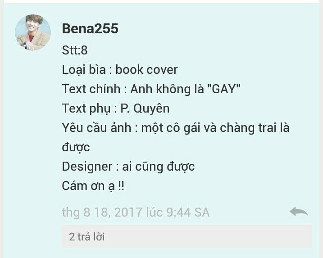Click the empty right side of replies bar
The width and height of the screenshot is (323, 258).
pyautogui.click(x=227, y=236)
